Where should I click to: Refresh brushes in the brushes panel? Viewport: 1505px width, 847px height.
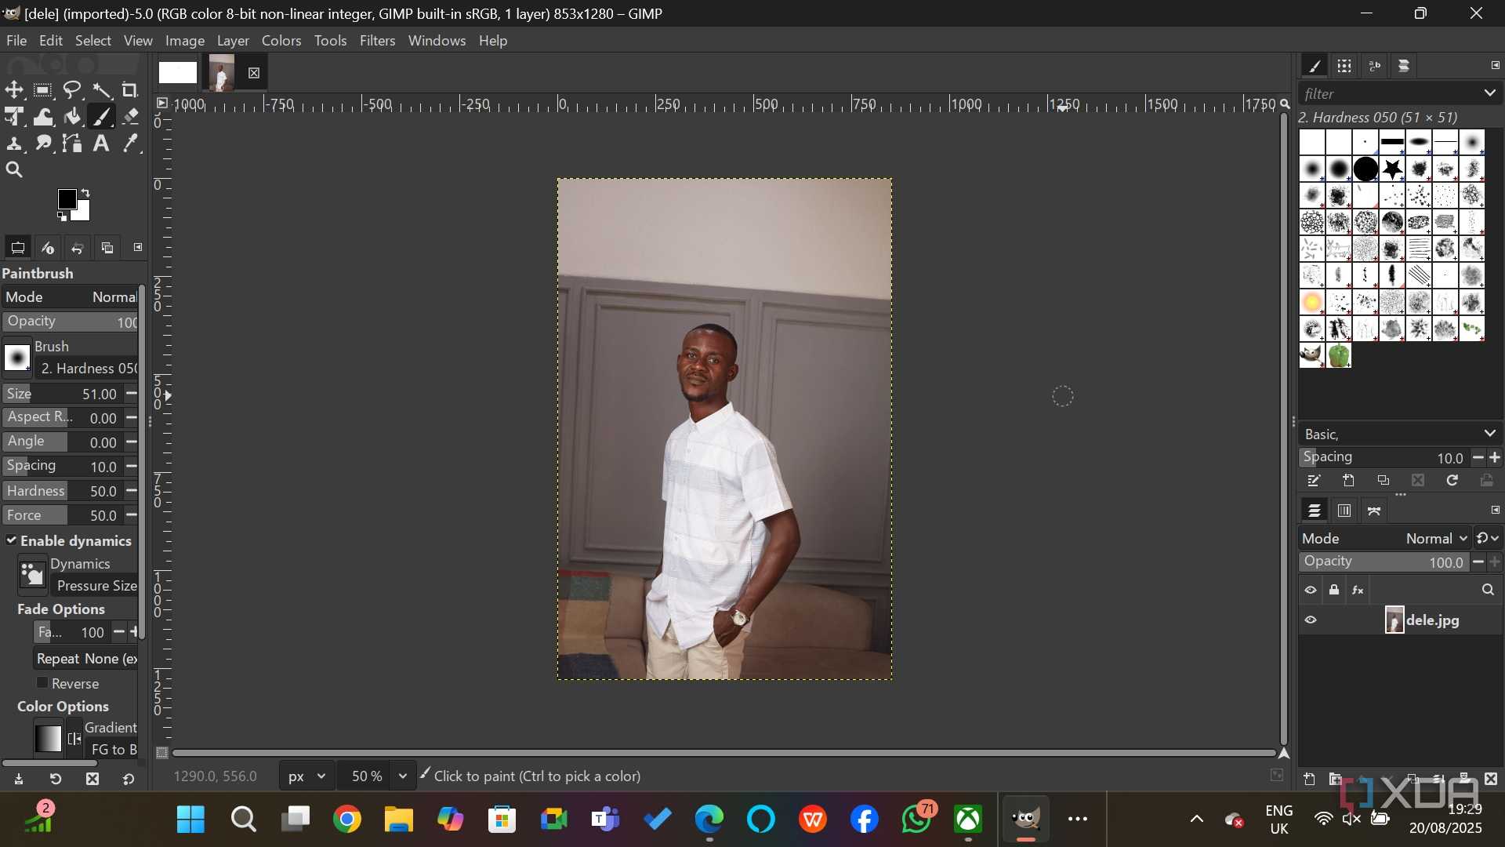1452,481
